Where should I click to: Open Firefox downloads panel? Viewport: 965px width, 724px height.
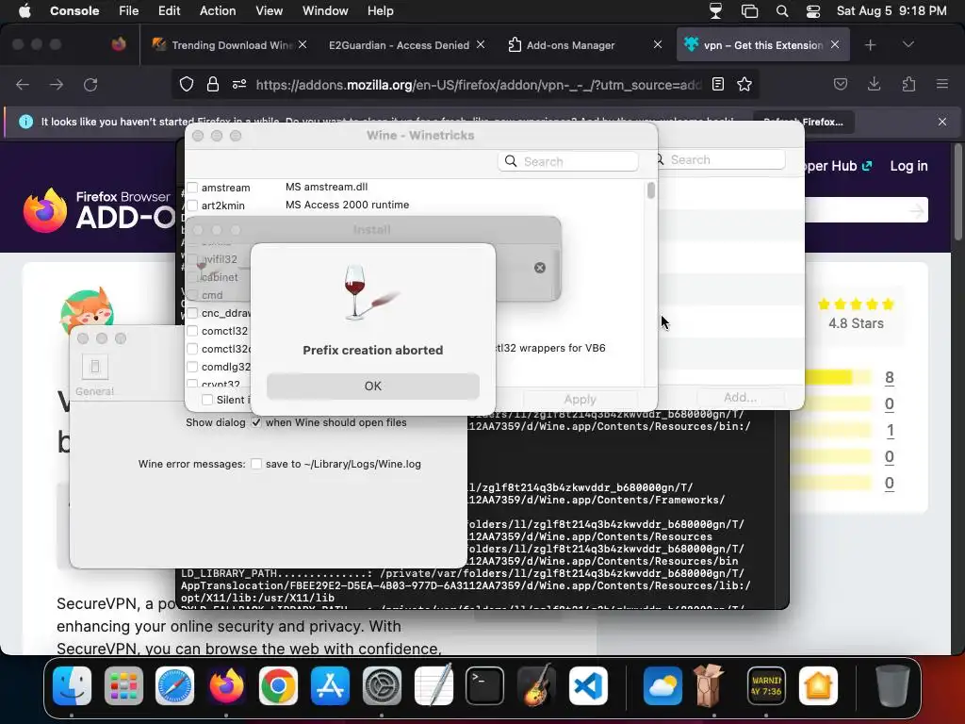874,84
